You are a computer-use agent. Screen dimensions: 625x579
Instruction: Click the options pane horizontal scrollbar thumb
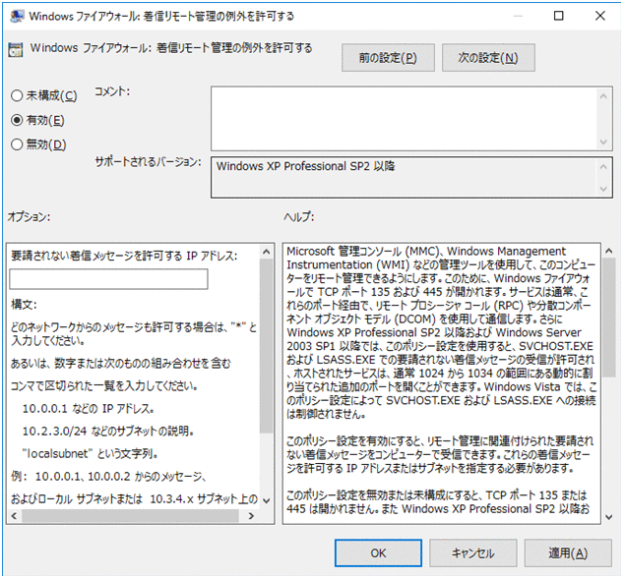[130, 516]
